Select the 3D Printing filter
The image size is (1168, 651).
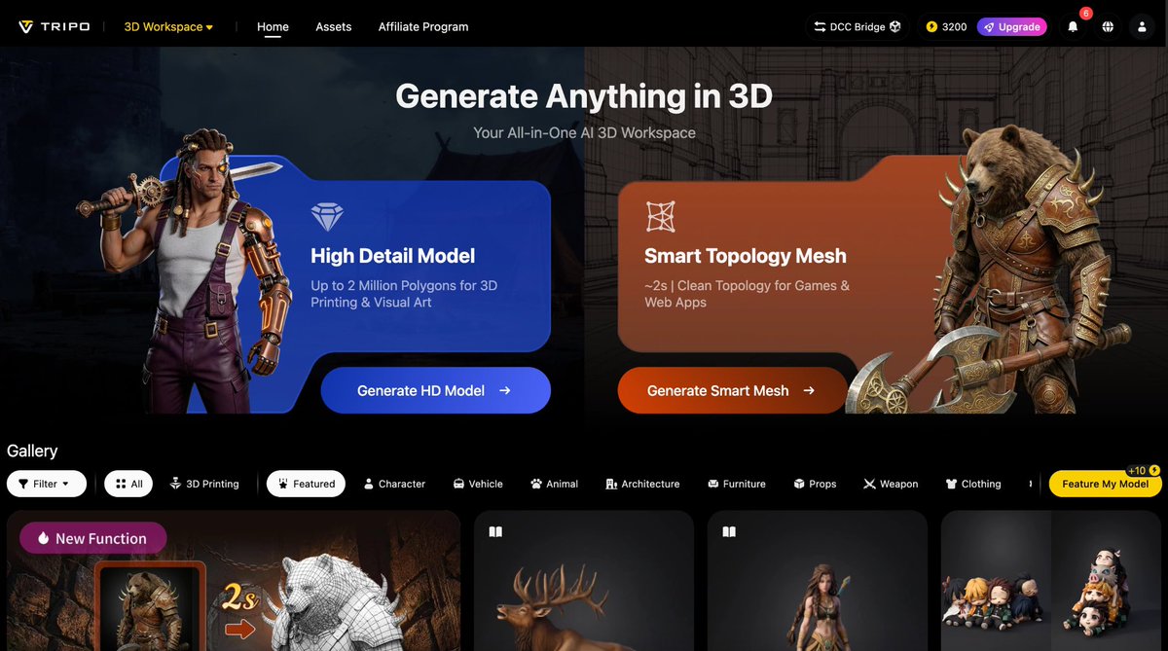204,484
